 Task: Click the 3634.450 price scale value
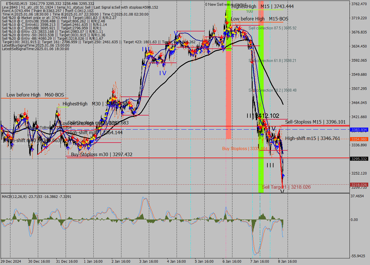pyautogui.click(x=359, y=46)
